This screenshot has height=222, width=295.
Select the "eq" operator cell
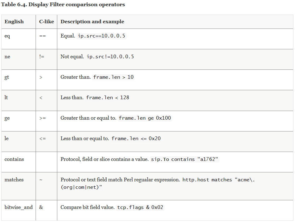pos(7,36)
